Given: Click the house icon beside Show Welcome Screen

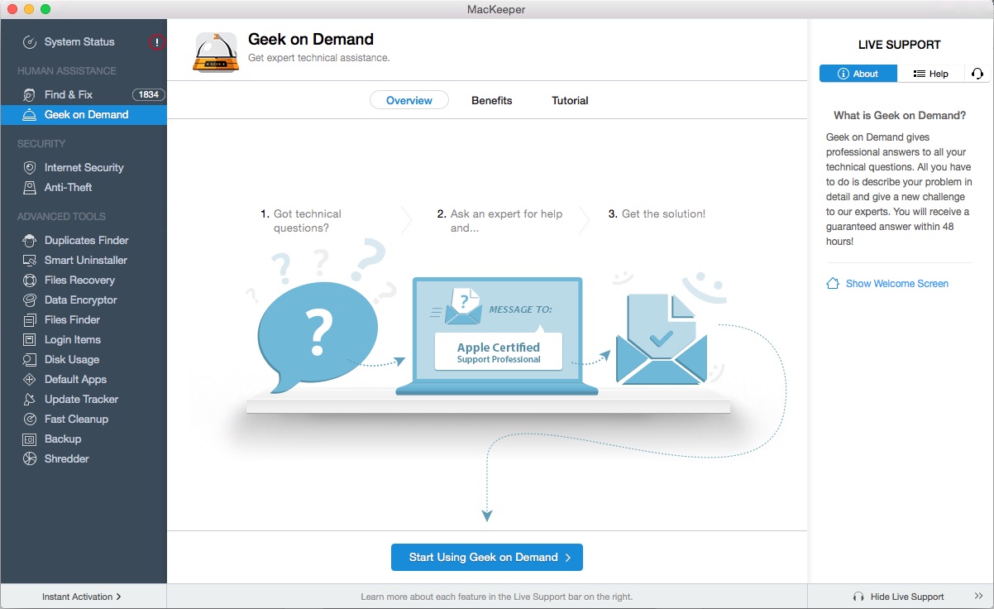Looking at the screenshot, I should [833, 283].
